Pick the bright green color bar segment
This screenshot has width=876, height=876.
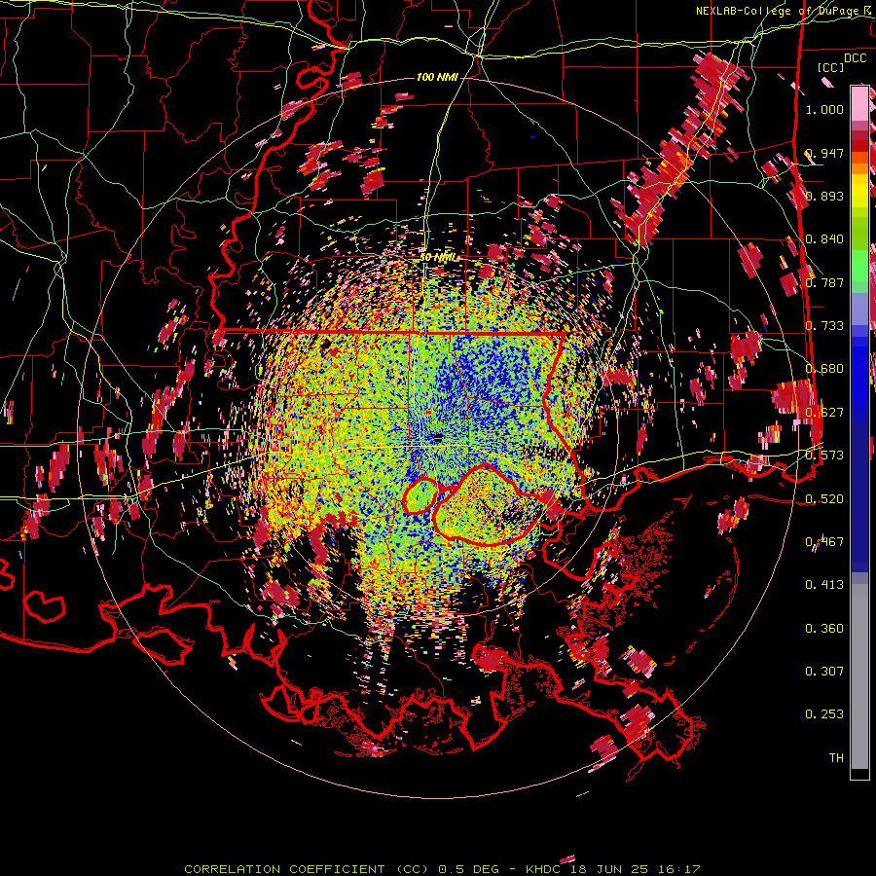point(859,266)
